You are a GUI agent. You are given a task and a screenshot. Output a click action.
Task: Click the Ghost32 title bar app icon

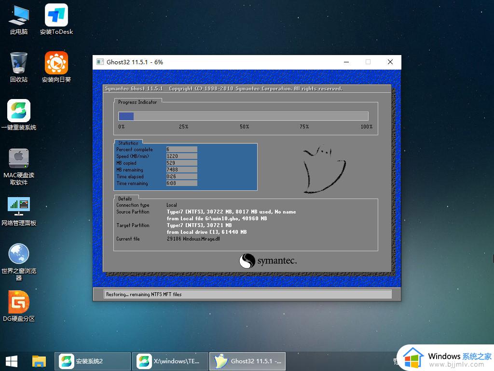coord(100,62)
